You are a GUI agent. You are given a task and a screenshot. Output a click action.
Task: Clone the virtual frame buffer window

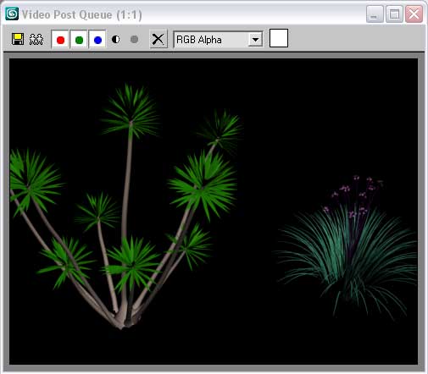36,40
